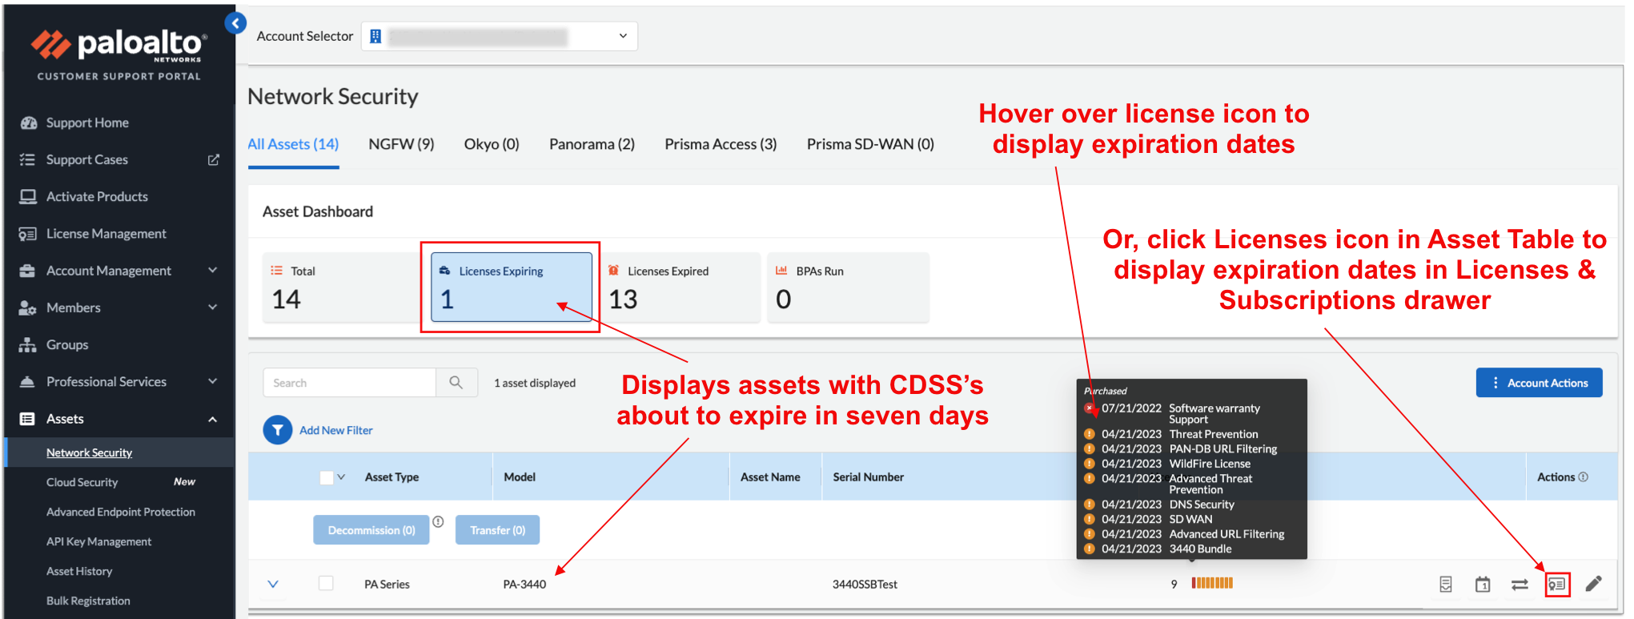The height and width of the screenshot is (619, 1634).
Task: Collapse the Assets menu chevron
Action: coord(212,419)
